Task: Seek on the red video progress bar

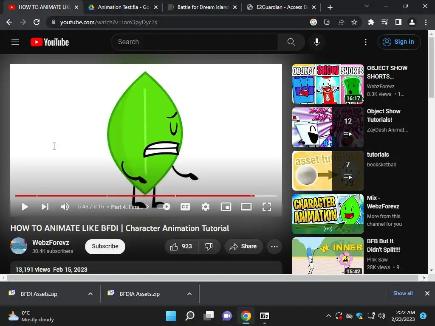Action: 146,196
